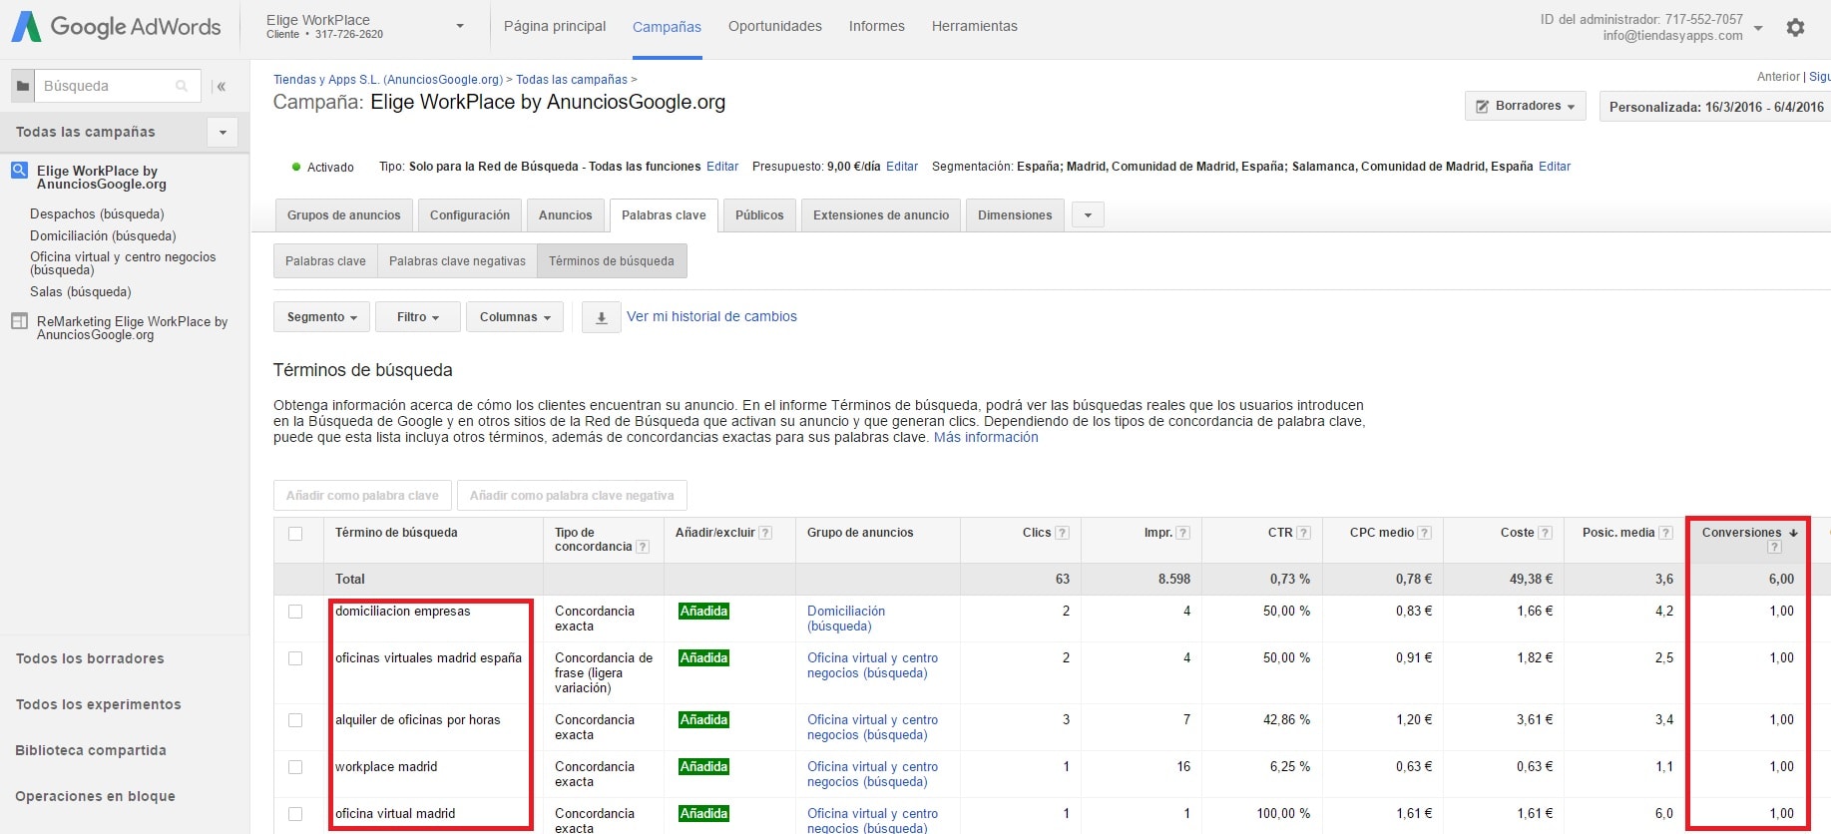Go to Página principal tab
1831x834 pixels.
pyautogui.click(x=555, y=26)
